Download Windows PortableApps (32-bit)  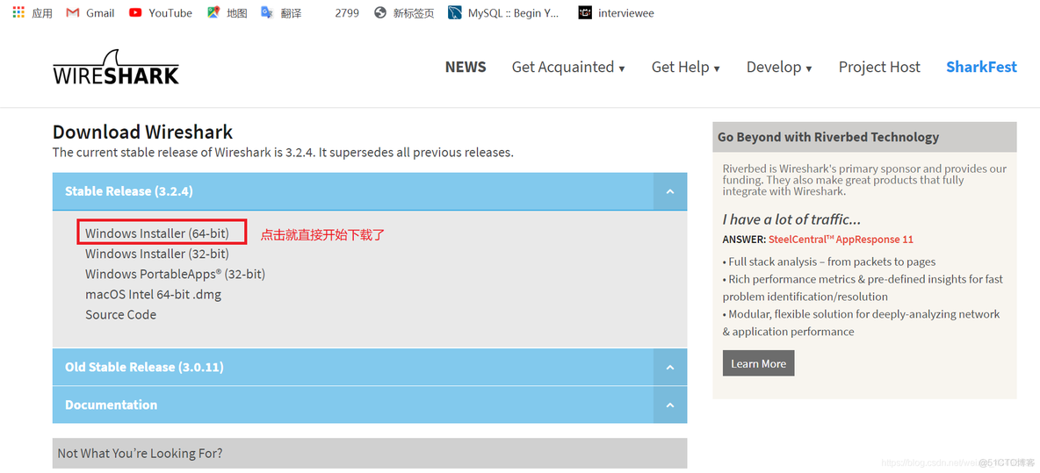pyautogui.click(x=175, y=274)
